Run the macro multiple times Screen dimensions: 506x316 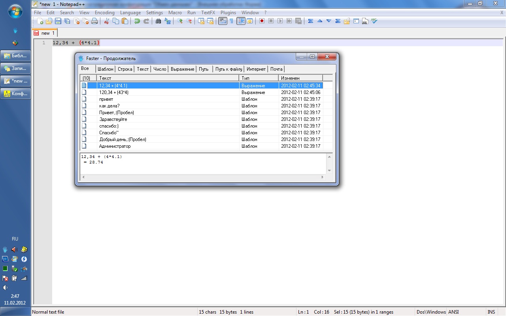[289, 21]
